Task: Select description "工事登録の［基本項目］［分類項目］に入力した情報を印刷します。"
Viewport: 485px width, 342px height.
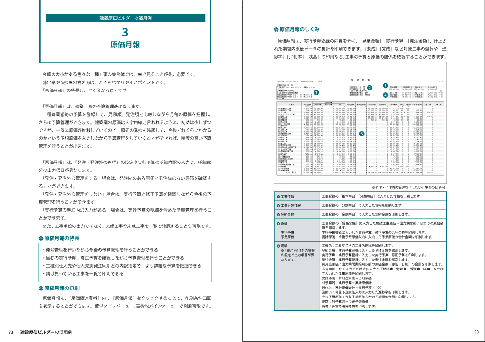Action: click(371, 196)
